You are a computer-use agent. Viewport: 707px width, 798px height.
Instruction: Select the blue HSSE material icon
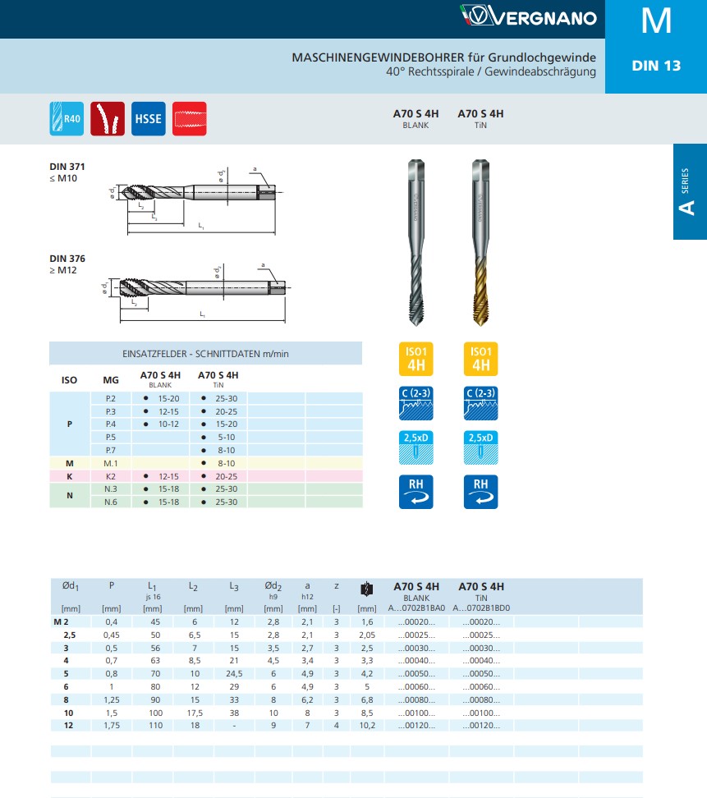click(148, 118)
